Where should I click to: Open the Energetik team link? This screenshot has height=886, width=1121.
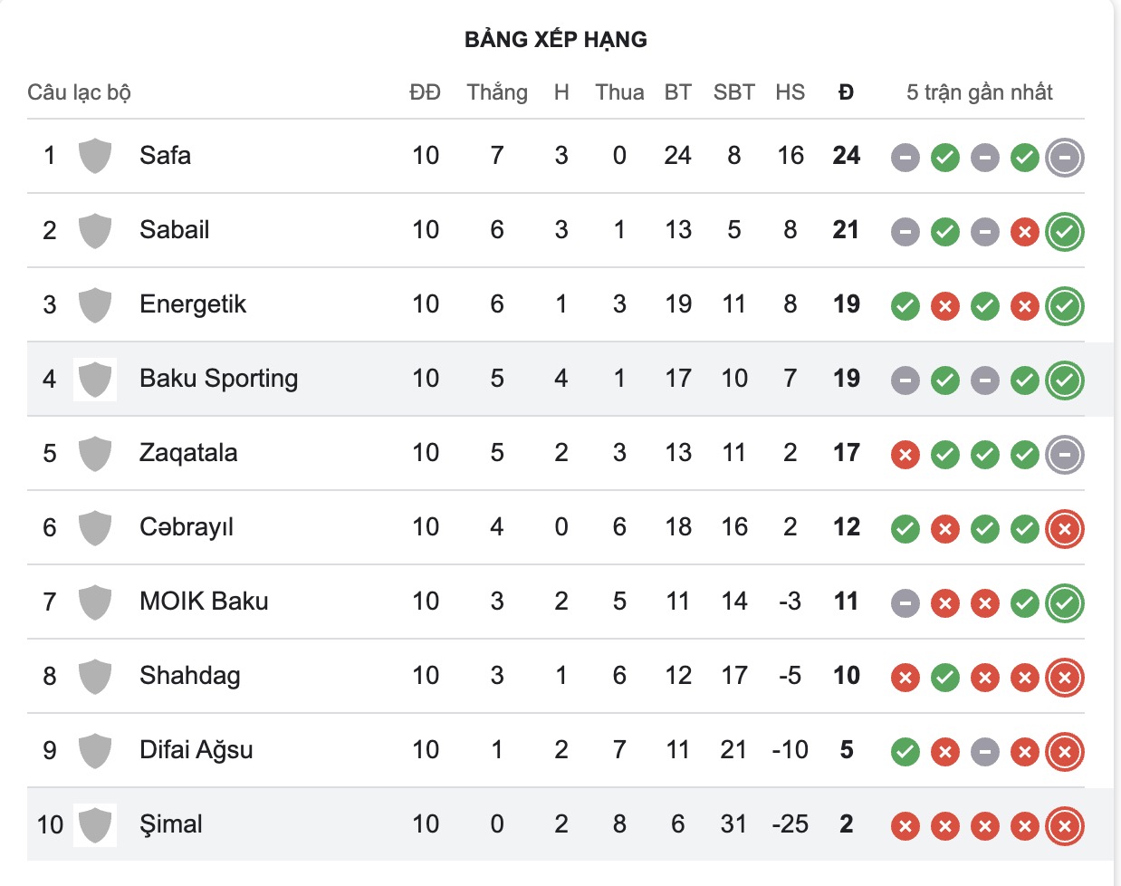[x=193, y=304]
